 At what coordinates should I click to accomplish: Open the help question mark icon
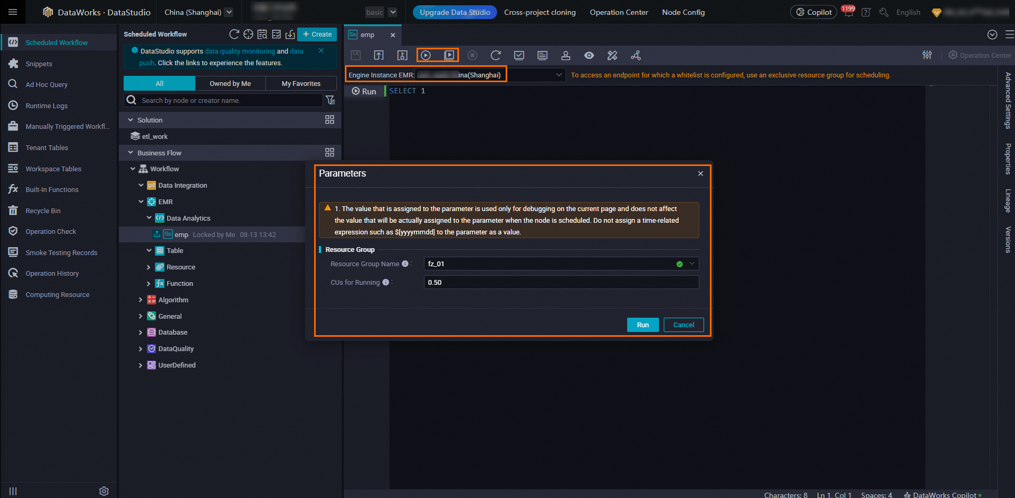click(866, 12)
